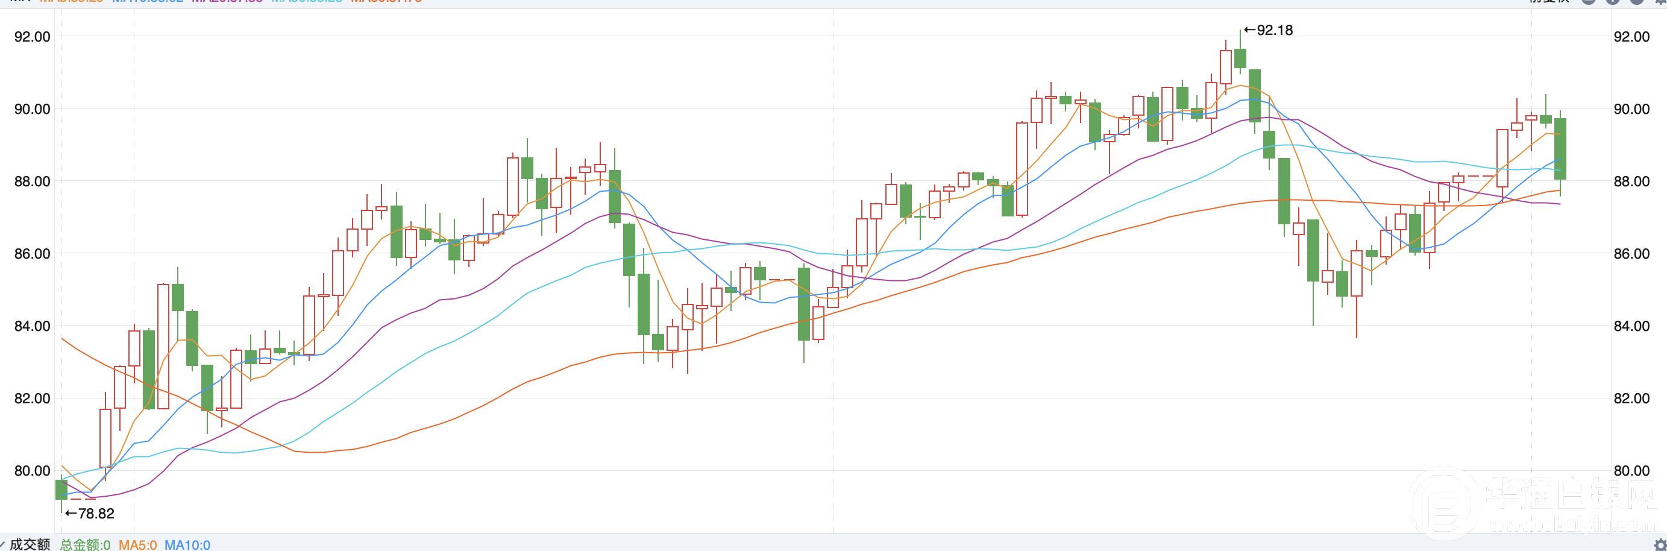
Task: Click the 80.00 label on left axis
Action: click(x=33, y=471)
